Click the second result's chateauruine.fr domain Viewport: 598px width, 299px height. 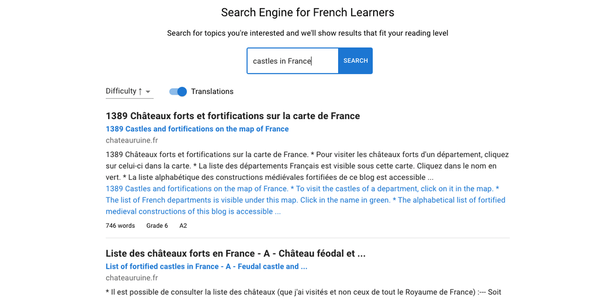(x=131, y=278)
